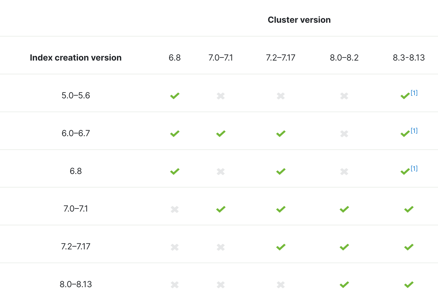Click the Index creation version header
The image size is (438, 302).
pyautogui.click(x=76, y=58)
